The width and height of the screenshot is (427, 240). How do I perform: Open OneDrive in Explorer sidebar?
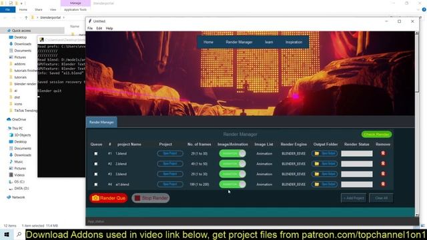point(17,119)
